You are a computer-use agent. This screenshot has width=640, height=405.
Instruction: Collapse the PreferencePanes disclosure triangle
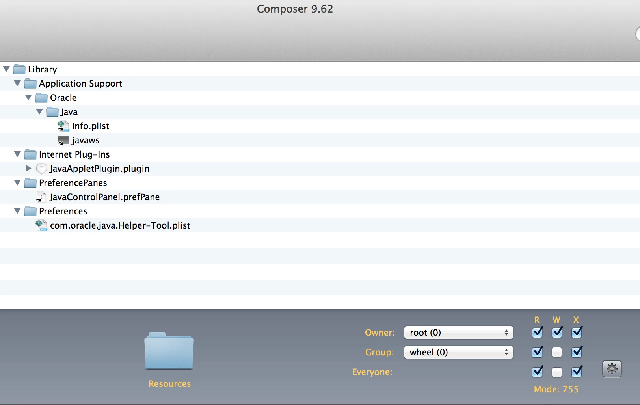[17, 183]
